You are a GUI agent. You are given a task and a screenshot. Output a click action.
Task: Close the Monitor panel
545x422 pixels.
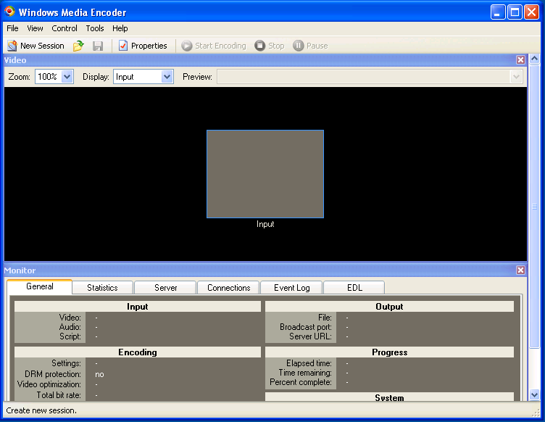pos(520,270)
